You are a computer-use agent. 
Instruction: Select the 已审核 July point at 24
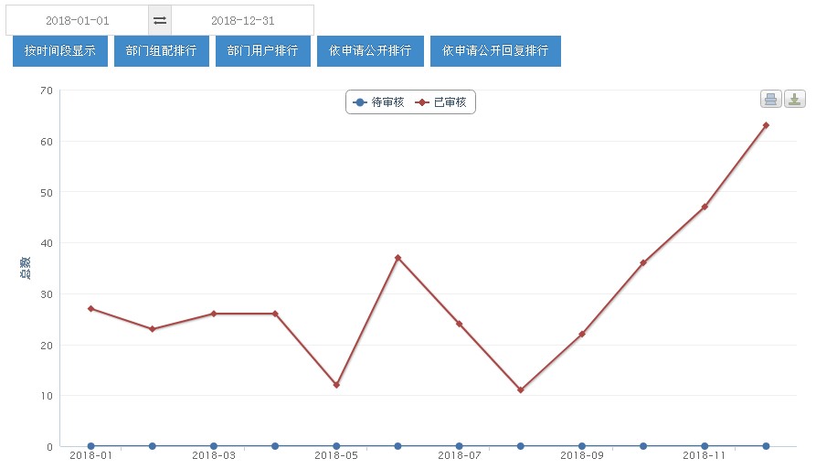pos(459,324)
